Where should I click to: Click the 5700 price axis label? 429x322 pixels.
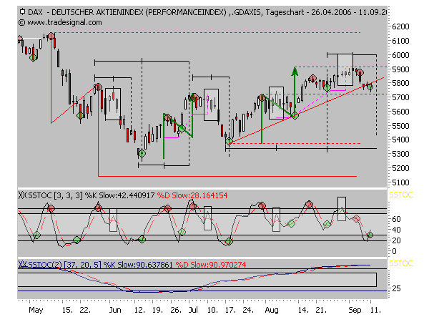click(400, 97)
